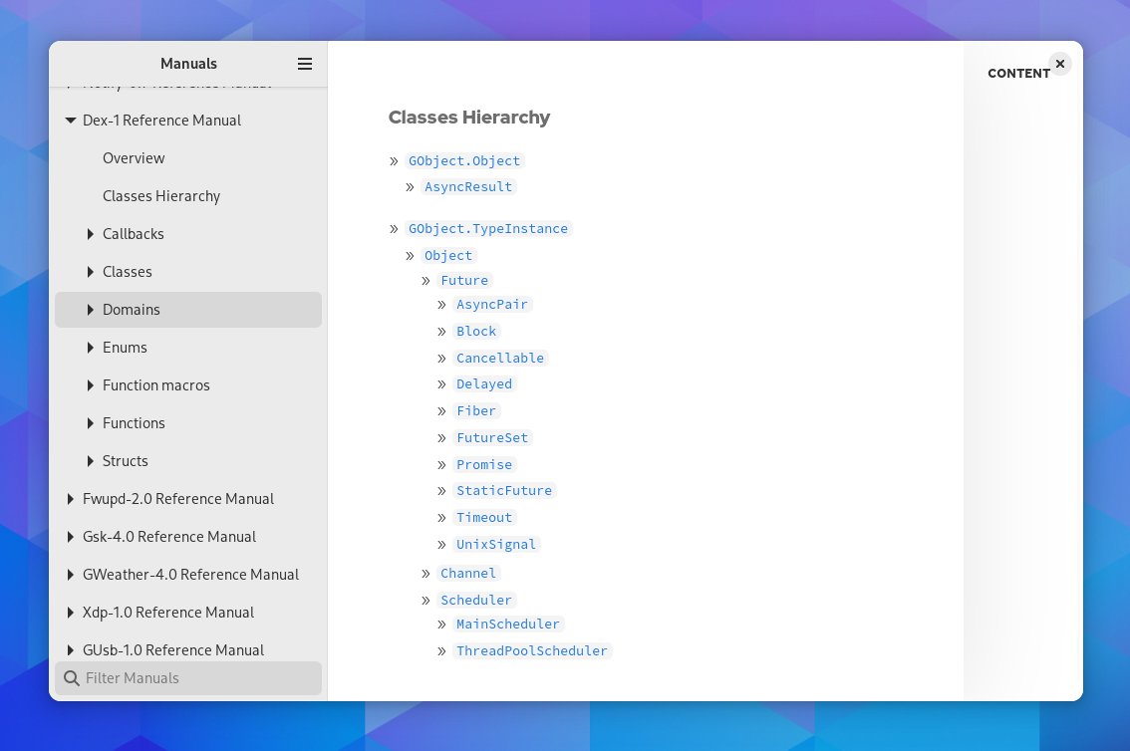Open the Delayed link
This screenshot has width=1130, height=751.
(484, 383)
